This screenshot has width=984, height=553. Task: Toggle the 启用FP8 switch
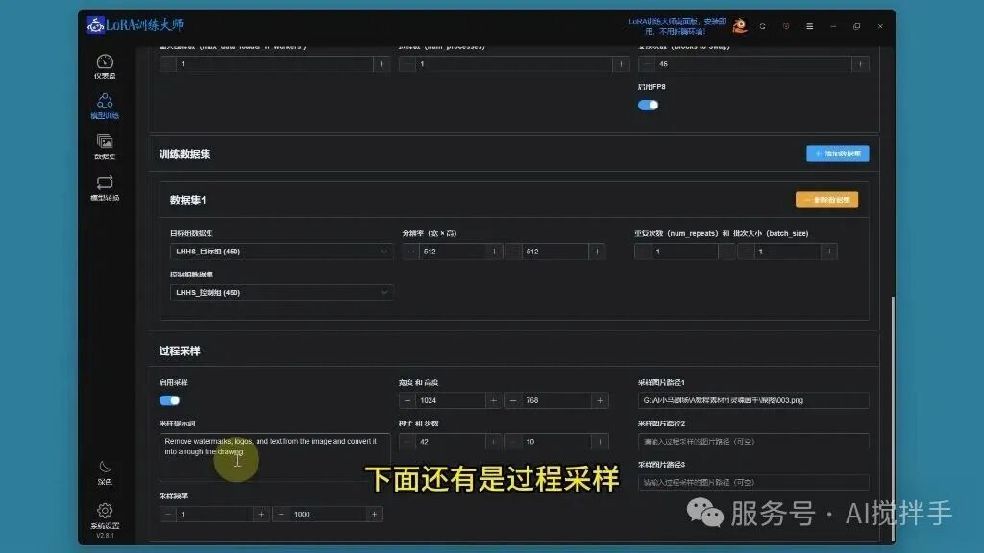click(649, 105)
